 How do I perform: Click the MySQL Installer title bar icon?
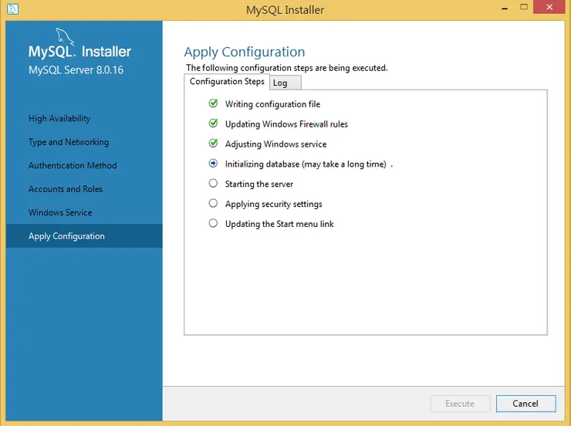12,9
